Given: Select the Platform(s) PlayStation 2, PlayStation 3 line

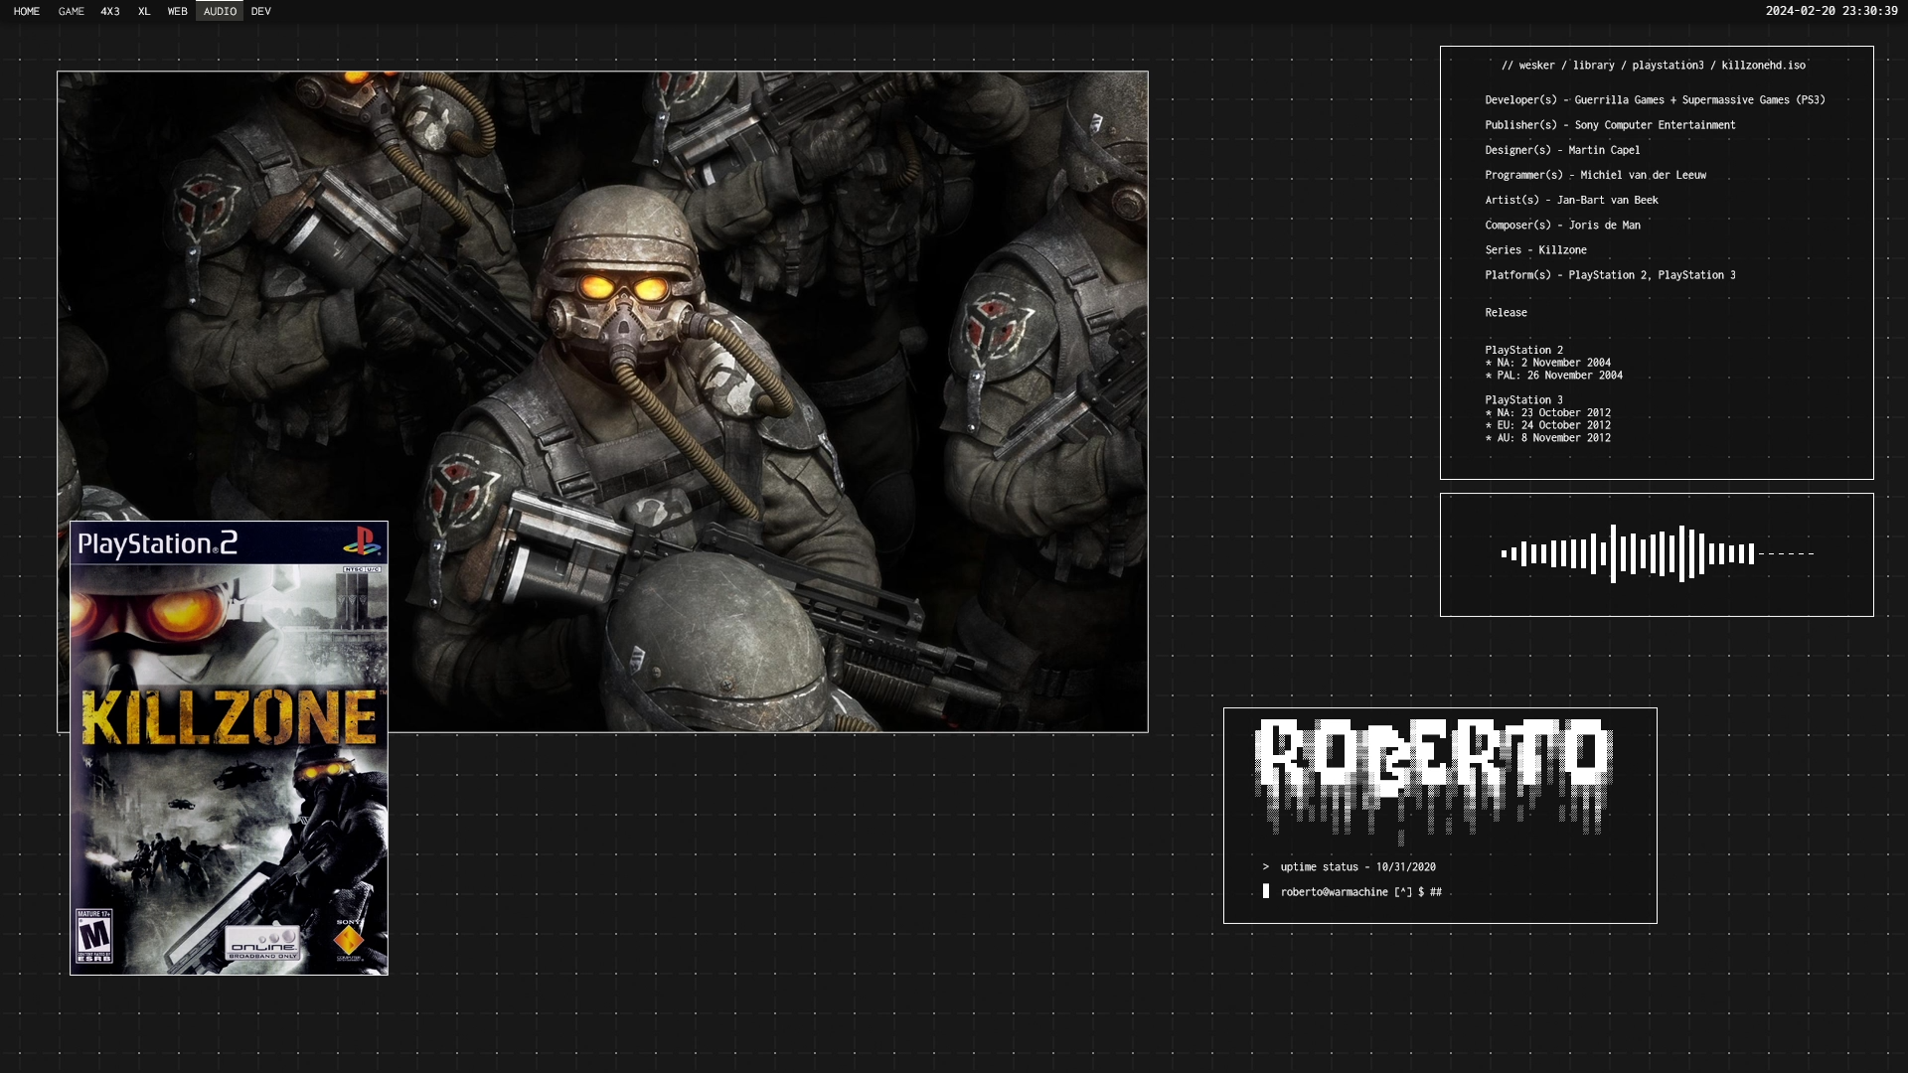Looking at the screenshot, I should (x=1610, y=275).
